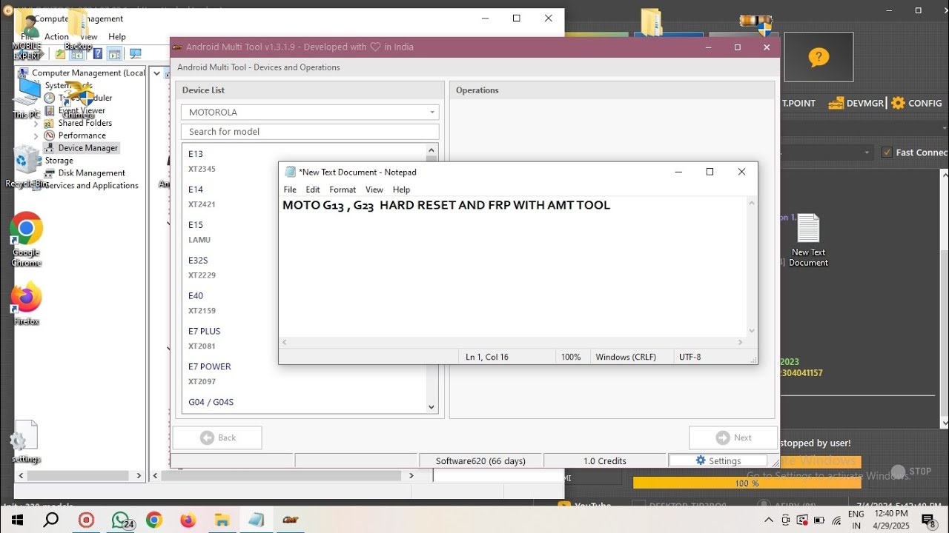
Task: Open Notepad File menu
Action: [x=290, y=190]
